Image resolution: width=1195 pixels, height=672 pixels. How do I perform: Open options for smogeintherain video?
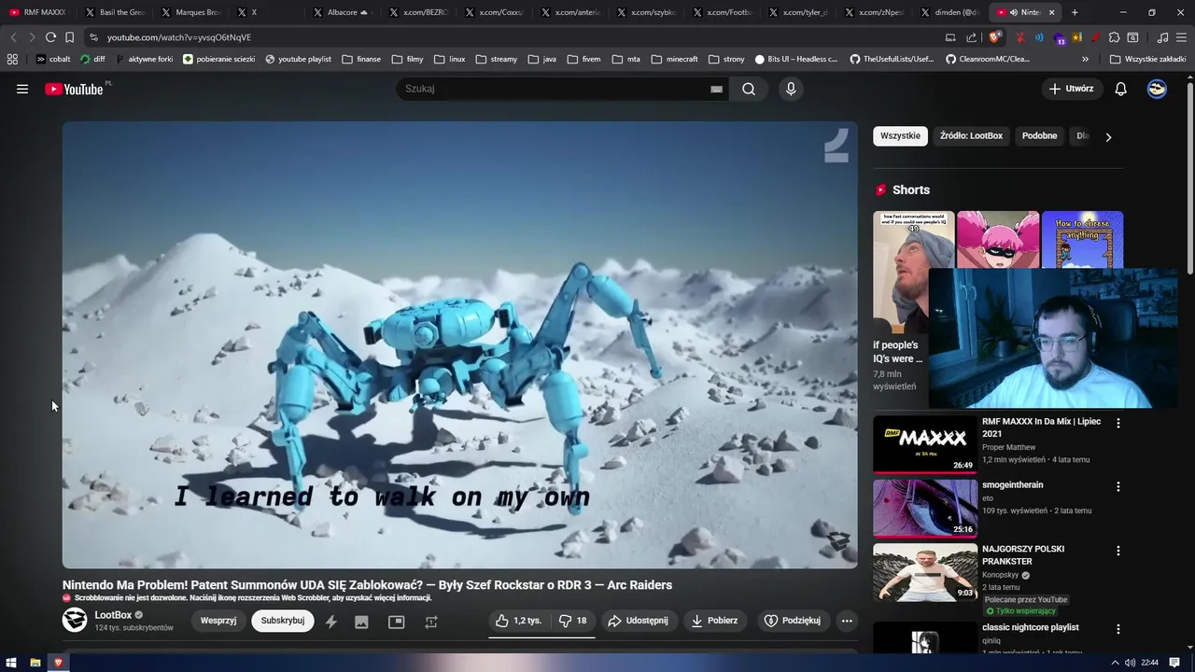(1118, 486)
